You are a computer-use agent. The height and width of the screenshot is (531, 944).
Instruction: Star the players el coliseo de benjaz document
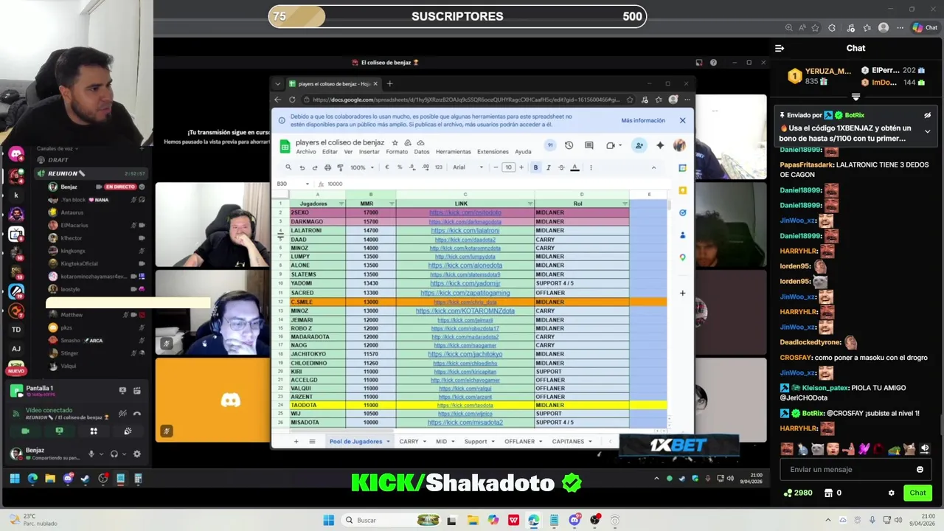(x=395, y=142)
